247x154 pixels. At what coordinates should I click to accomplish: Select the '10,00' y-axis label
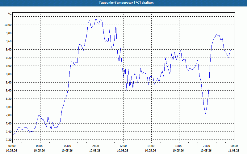click(8, 25)
